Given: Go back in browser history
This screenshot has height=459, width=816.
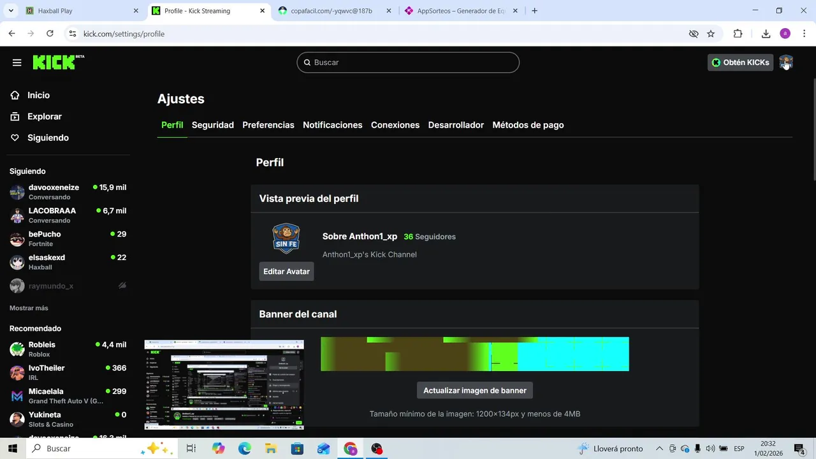Looking at the screenshot, I should click(11, 34).
